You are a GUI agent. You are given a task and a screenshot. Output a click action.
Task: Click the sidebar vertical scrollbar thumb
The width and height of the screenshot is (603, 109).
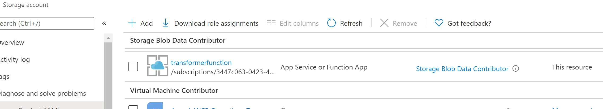[108, 76]
